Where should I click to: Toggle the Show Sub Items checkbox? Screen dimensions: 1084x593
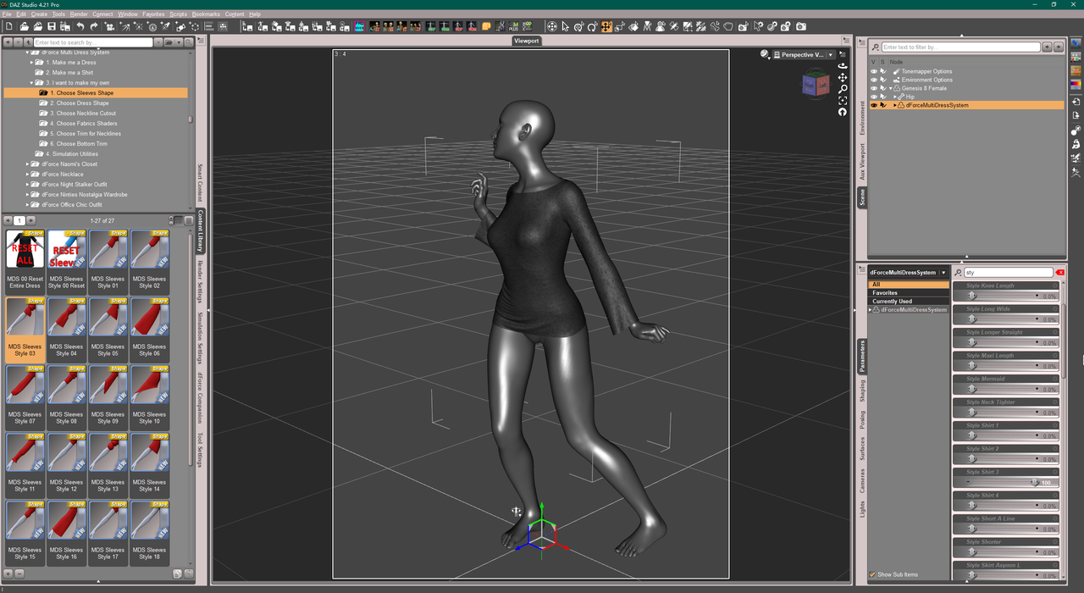coord(873,574)
